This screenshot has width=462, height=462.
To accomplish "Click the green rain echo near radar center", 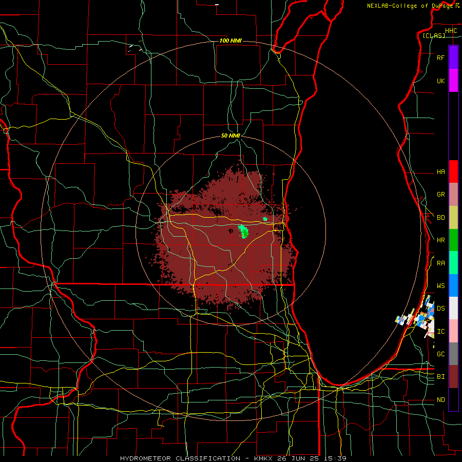I will click(x=243, y=231).
